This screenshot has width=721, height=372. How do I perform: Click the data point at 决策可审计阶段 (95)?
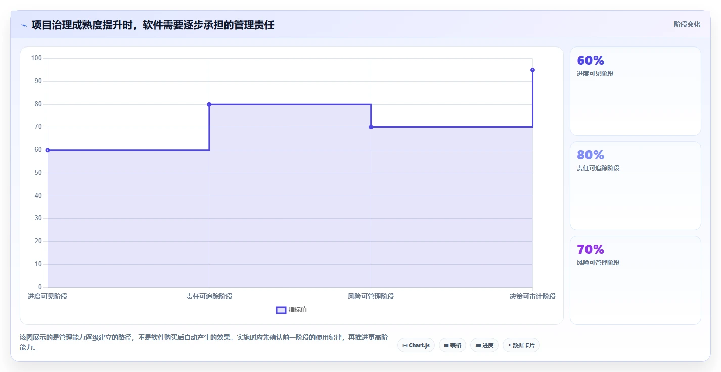(532, 70)
